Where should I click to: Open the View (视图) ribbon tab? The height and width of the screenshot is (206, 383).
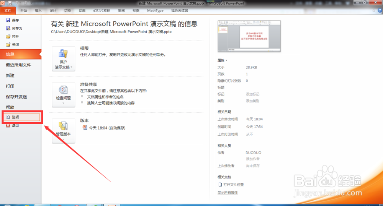coord(136,10)
